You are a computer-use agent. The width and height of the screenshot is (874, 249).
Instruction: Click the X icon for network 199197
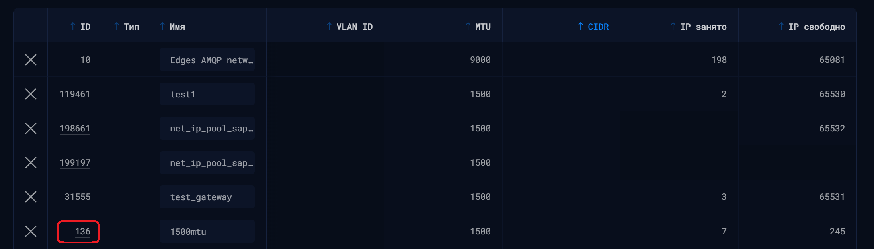click(31, 163)
